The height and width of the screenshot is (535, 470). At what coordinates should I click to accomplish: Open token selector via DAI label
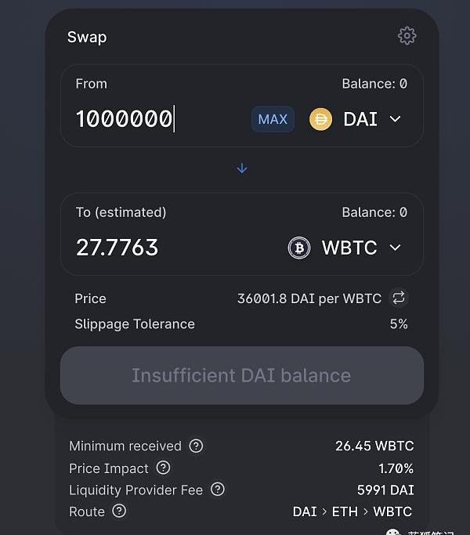[360, 119]
